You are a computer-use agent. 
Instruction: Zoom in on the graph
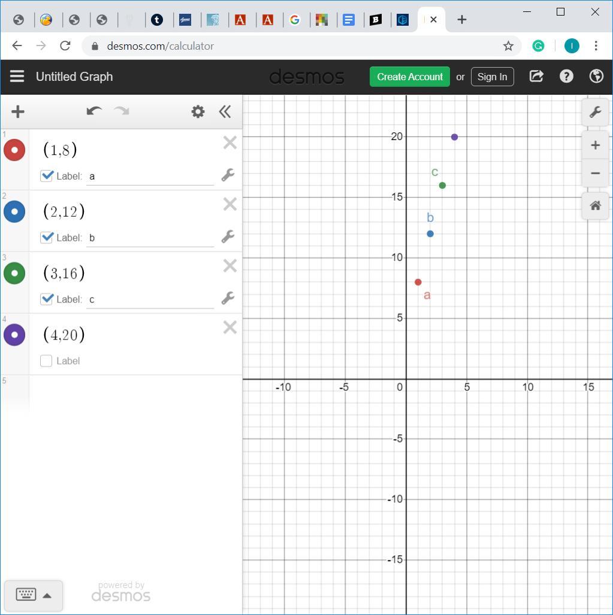pos(596,145)
